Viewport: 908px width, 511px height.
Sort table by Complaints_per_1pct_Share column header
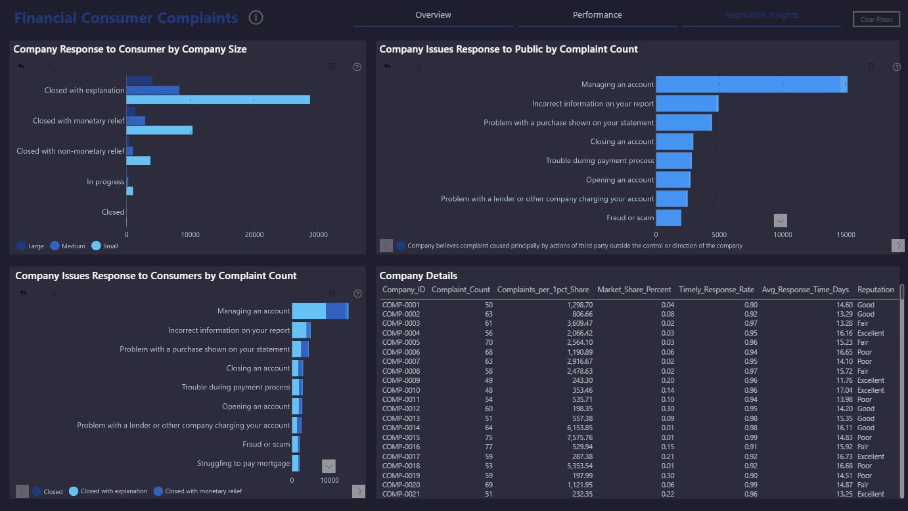(x=545, y=290)
